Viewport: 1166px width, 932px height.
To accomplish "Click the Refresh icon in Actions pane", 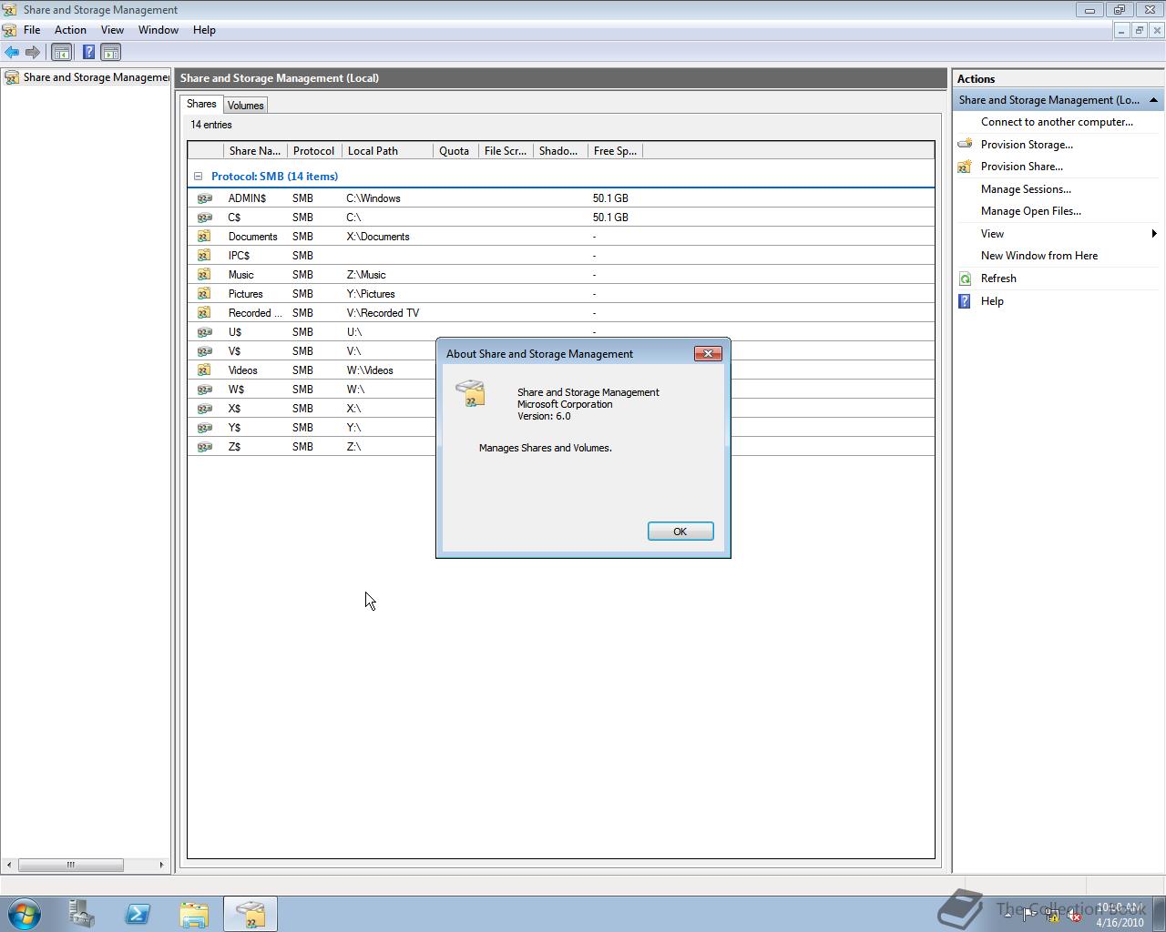I will tap(965, 279).
